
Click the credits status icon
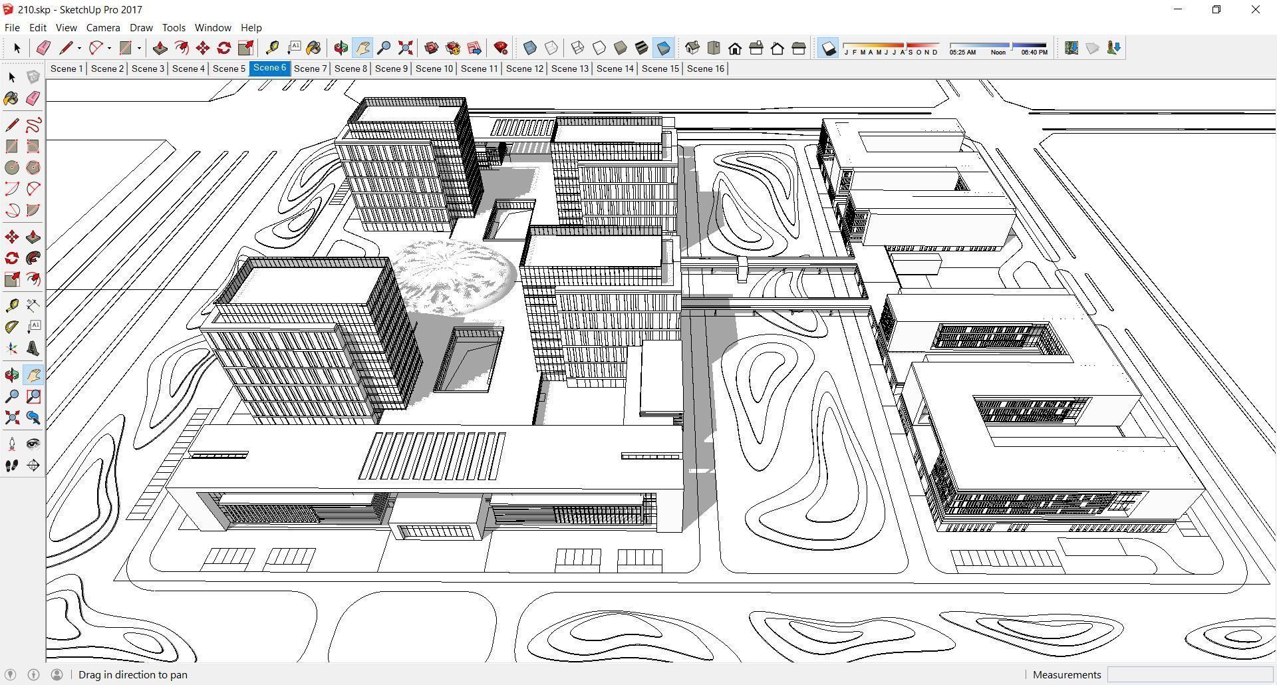[34, 674]
